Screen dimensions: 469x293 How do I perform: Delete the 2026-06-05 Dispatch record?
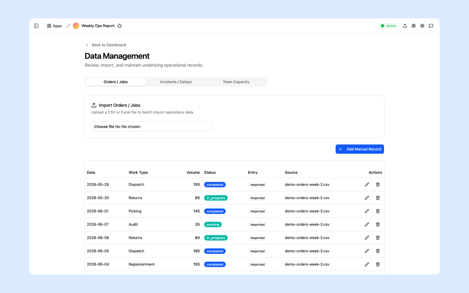pos(378,251)
